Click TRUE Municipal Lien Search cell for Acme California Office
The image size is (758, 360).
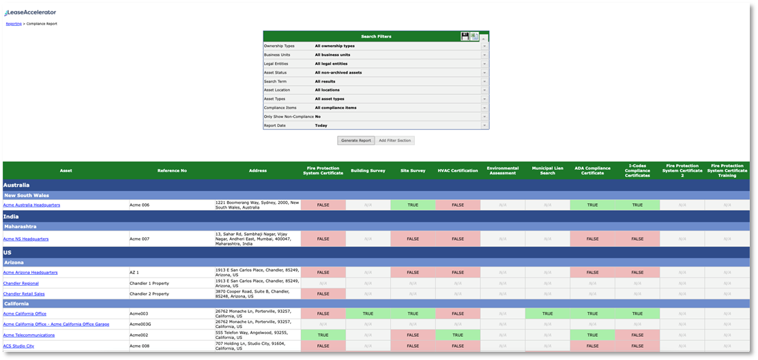(x=548, y=314)
